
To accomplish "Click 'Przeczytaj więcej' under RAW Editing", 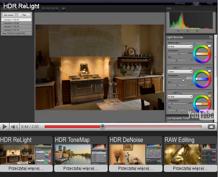I will 190,168.
